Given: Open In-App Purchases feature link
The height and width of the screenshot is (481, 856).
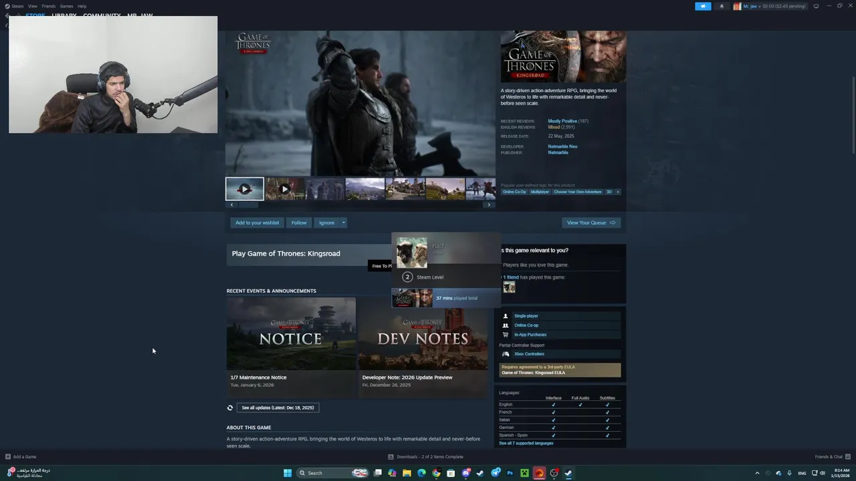Looking at the screenshot, I should coord(530,335).
